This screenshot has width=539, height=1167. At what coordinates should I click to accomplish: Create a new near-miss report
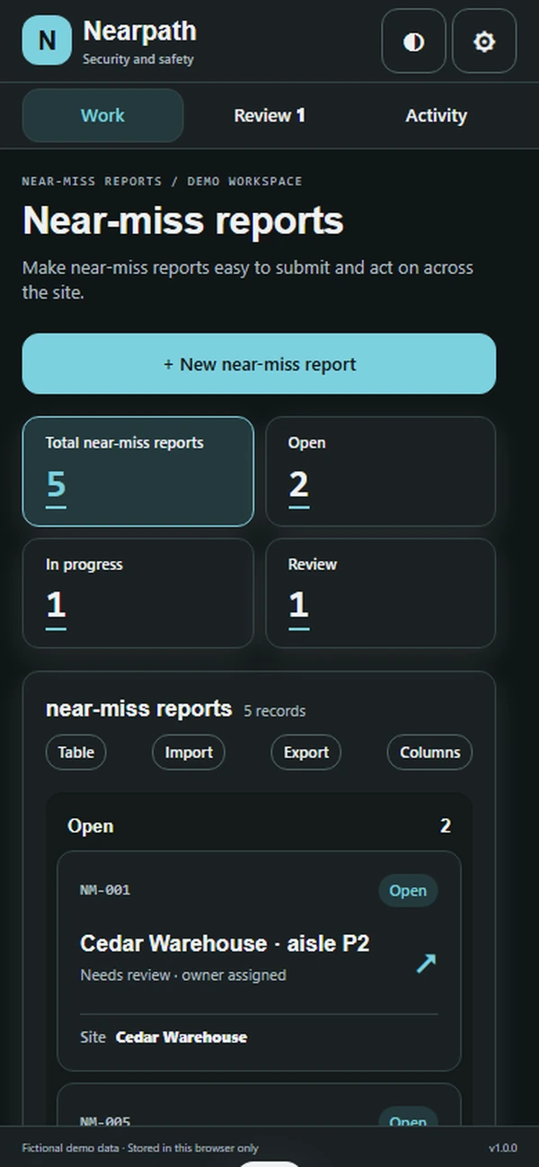coord(259,364)
